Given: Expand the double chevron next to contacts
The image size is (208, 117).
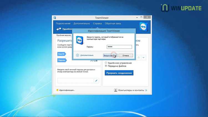Looking at the screenshot, I should 146,90.
